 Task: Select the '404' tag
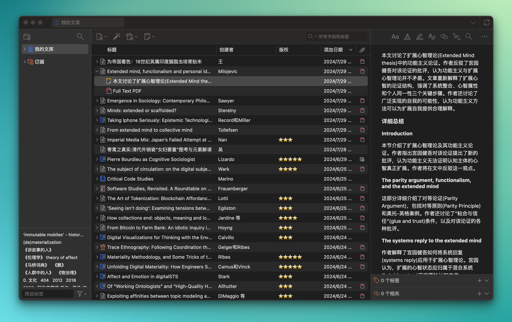tap(45, 280)
